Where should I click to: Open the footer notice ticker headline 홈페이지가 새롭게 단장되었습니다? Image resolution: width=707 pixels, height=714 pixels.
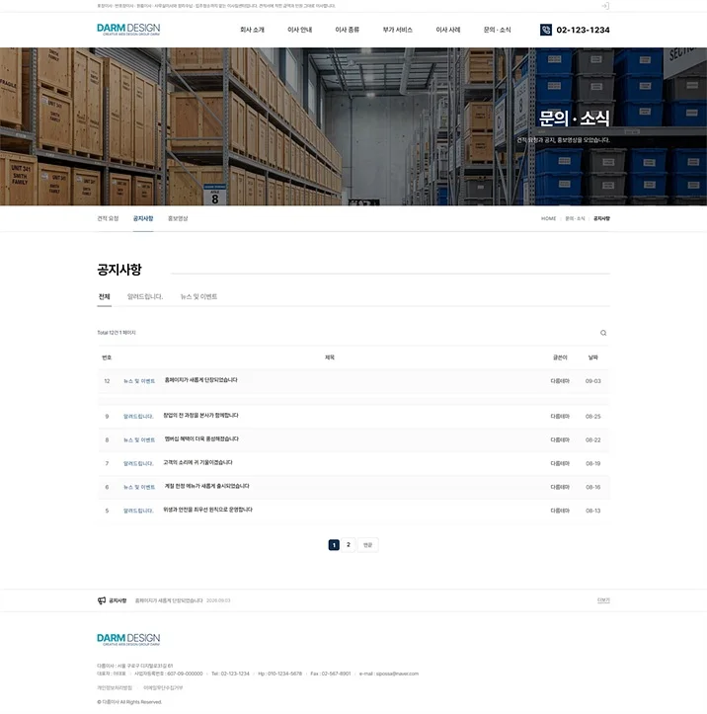tap(169, 601)
